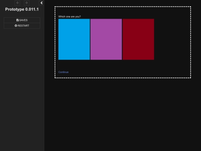Go forward in history with right arrow

(x=26, y=3)
